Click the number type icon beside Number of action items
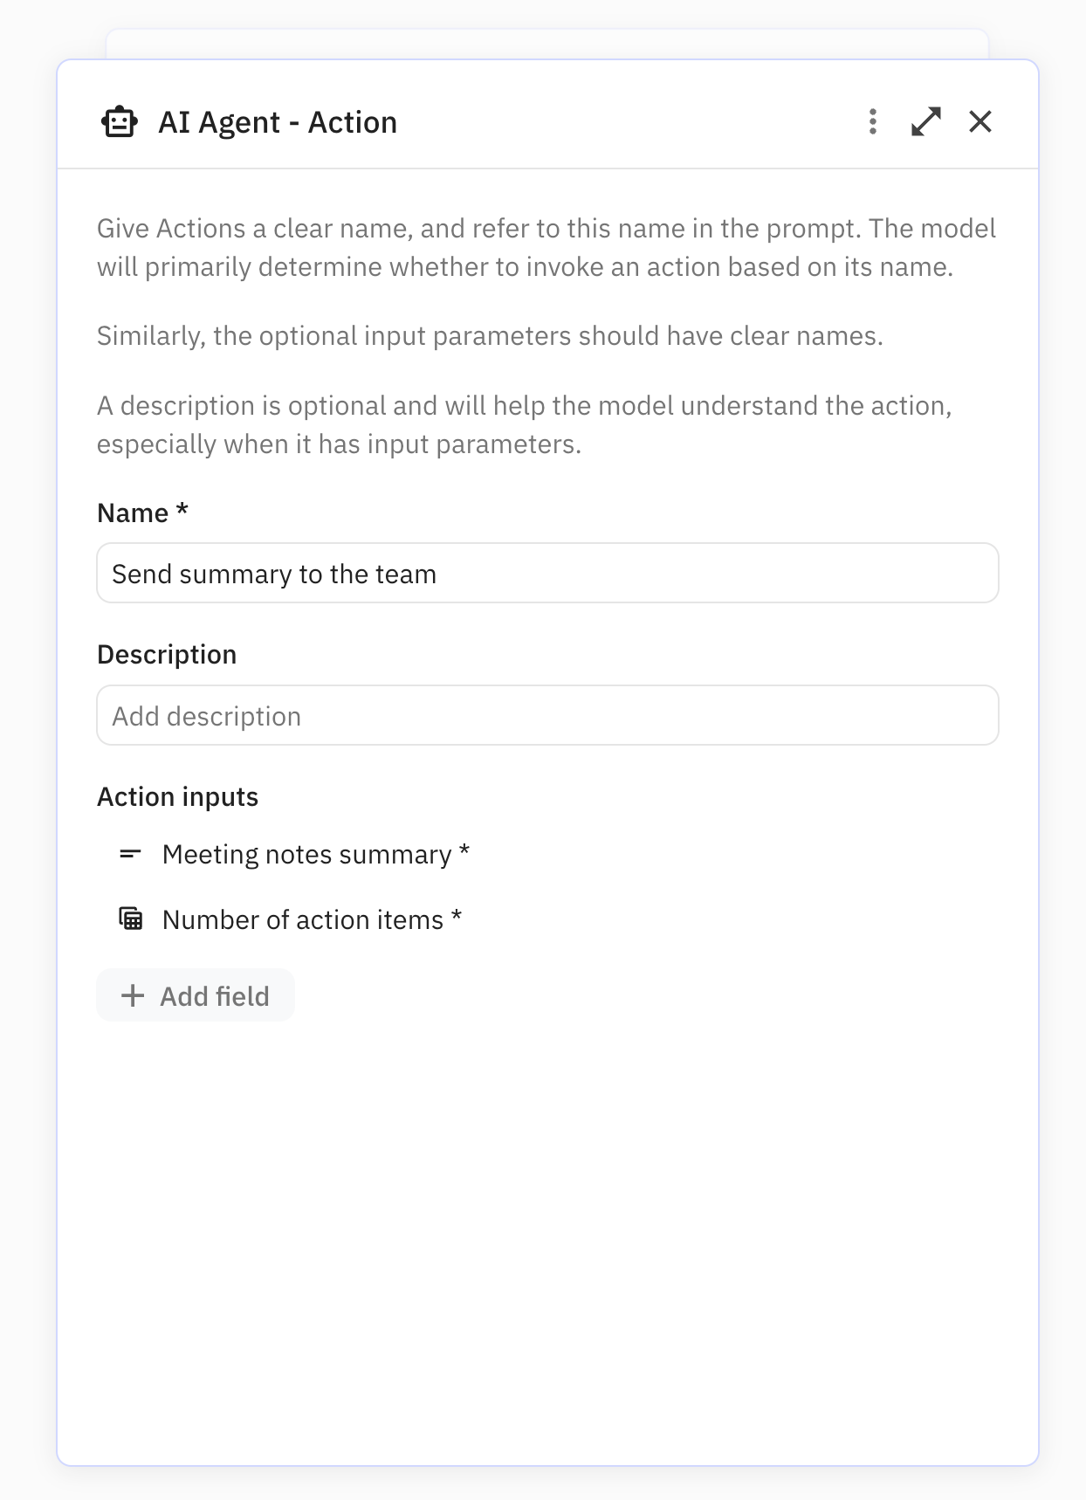The image size is (1086, 1500). [x=130, y=919]
